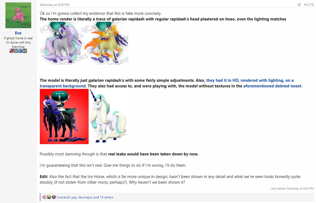Click the gray arrows badge under Eve
This screenshot has height=203, width=316.
click(25, 51)
